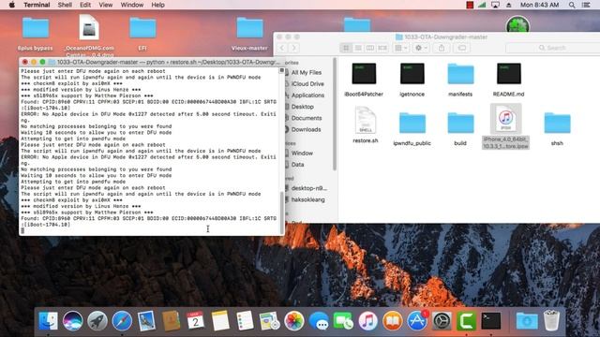Screen dimensions: 600x337
Task: Go forward in Finder window
Action: [294, 48]
